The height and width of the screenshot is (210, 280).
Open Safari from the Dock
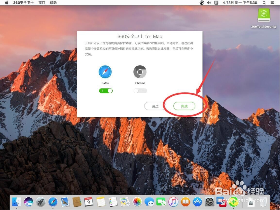pyautogui.click(x=53, y=202)
